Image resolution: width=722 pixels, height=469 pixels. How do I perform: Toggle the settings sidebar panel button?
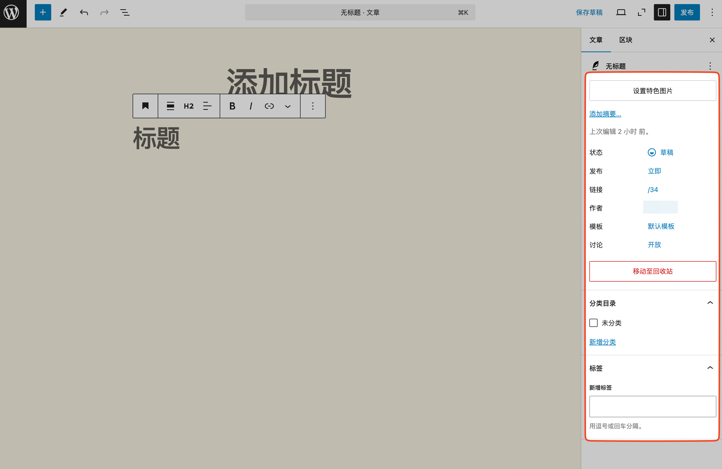click(662, 13)
